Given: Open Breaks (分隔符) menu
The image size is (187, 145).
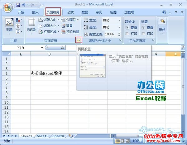Looking at the screenshot, I should (x=70, y=20).
